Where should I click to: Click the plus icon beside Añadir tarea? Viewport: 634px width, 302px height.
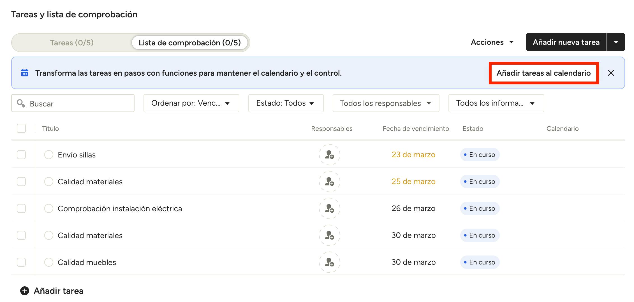[25, 291]
